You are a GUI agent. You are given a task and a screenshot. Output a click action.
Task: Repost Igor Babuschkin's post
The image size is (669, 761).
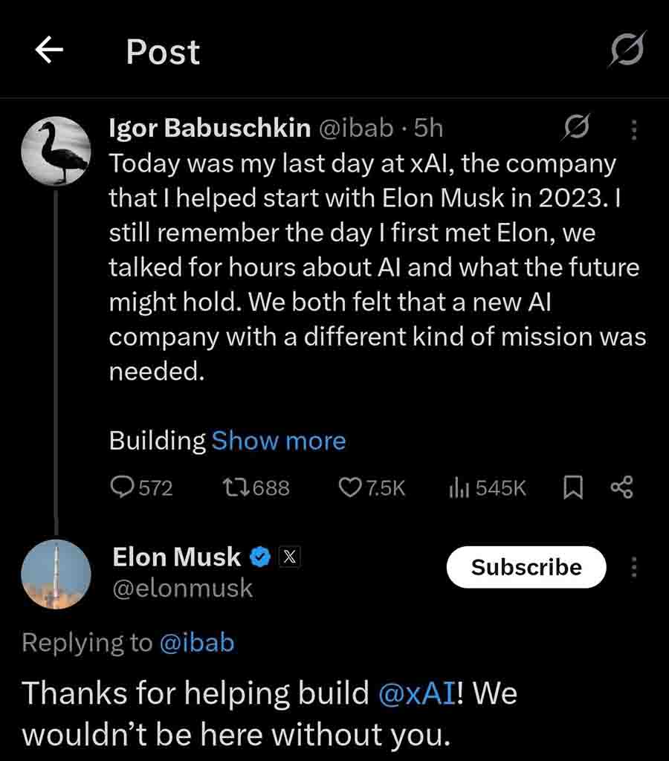(256, 488)
